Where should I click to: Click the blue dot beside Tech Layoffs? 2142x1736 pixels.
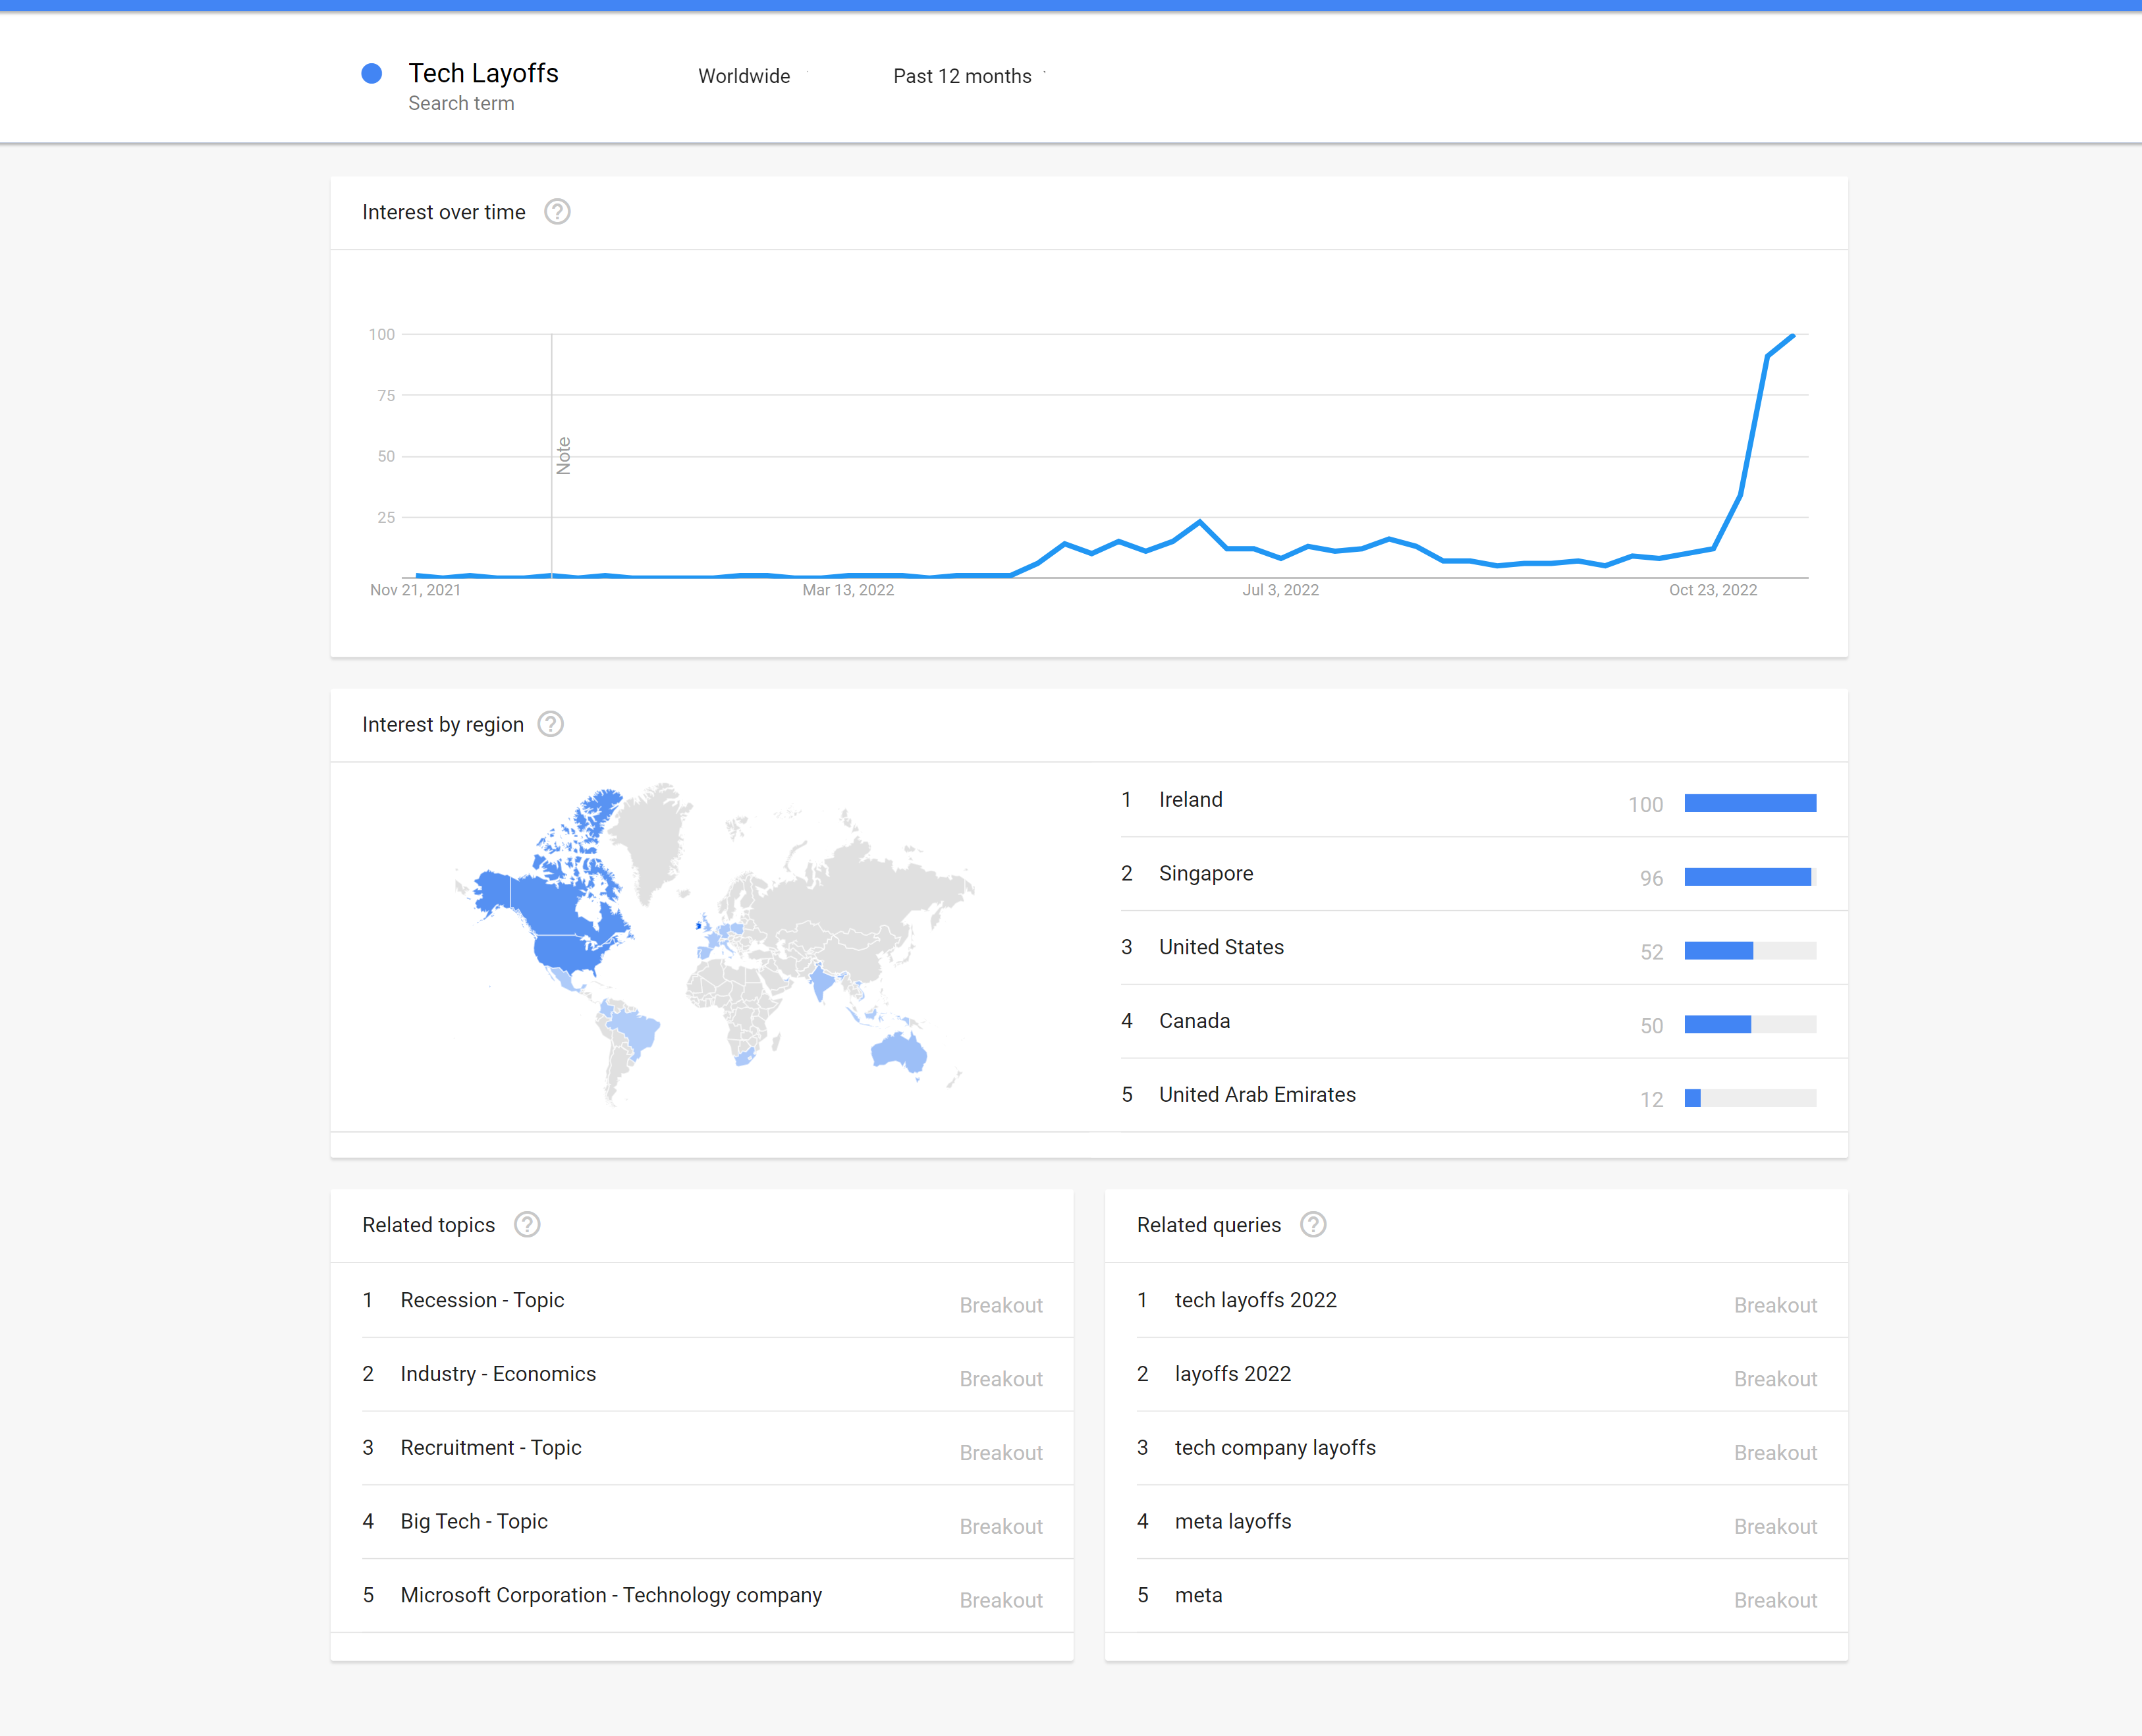[x=372, y=74]
